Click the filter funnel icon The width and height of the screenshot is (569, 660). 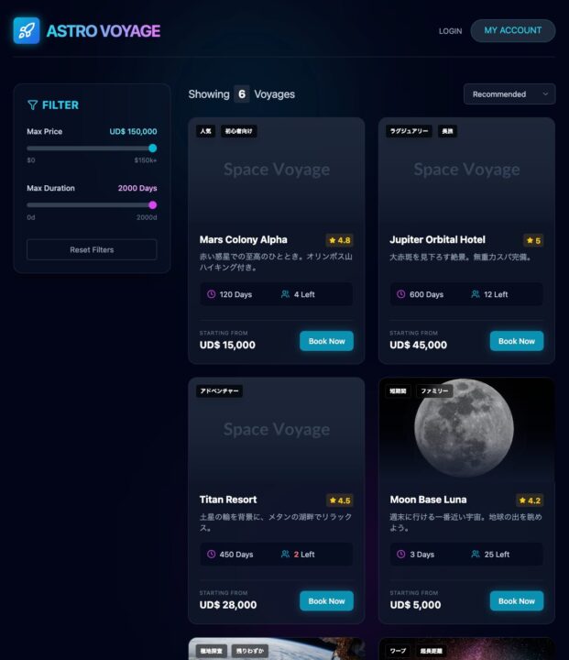click(x=33, y=105)
